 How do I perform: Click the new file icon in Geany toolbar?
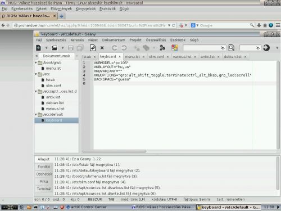pos(38,48)
